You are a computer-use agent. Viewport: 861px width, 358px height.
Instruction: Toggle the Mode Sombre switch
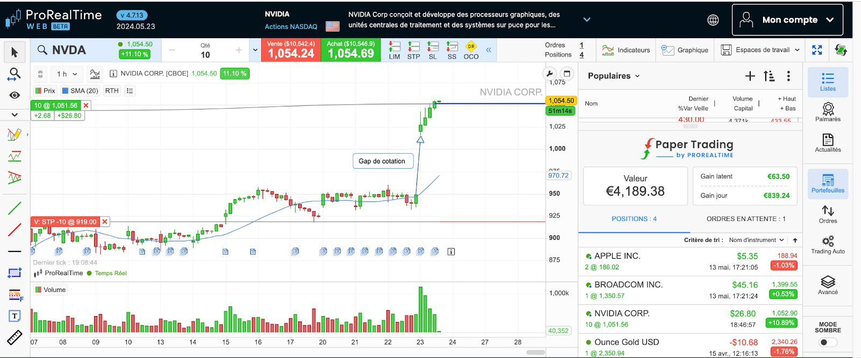[x=828, y=342]
